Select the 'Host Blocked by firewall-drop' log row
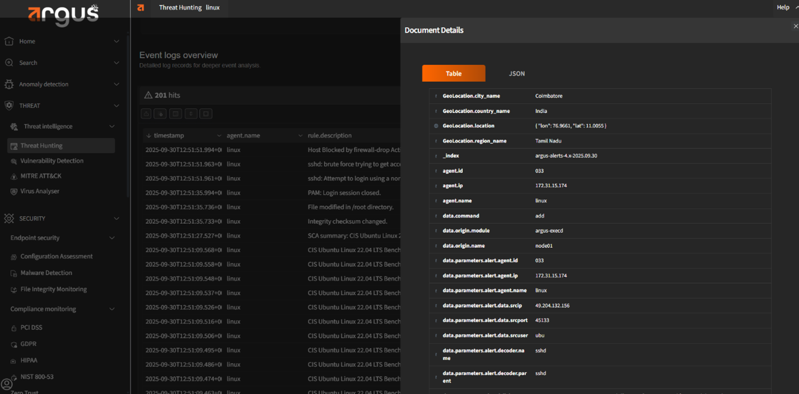This screenshot has height=394, width=799. pyautogui.click(x=353, y=150)
